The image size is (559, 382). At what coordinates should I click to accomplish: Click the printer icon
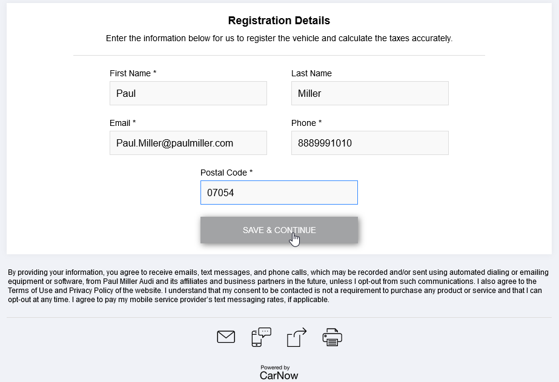point(332,337)
